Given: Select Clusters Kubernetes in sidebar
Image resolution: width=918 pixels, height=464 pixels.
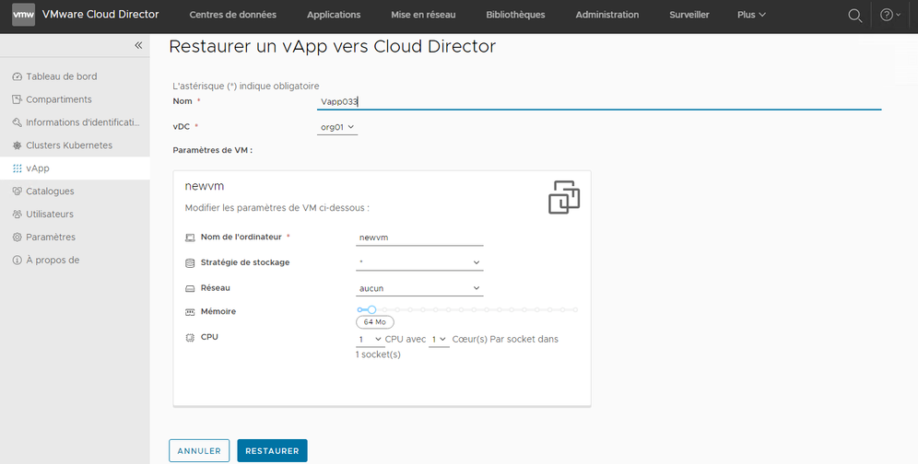Looking at the screenshot, I should point(75,145).
